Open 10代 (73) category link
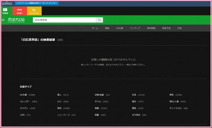 tap(25, 115)
